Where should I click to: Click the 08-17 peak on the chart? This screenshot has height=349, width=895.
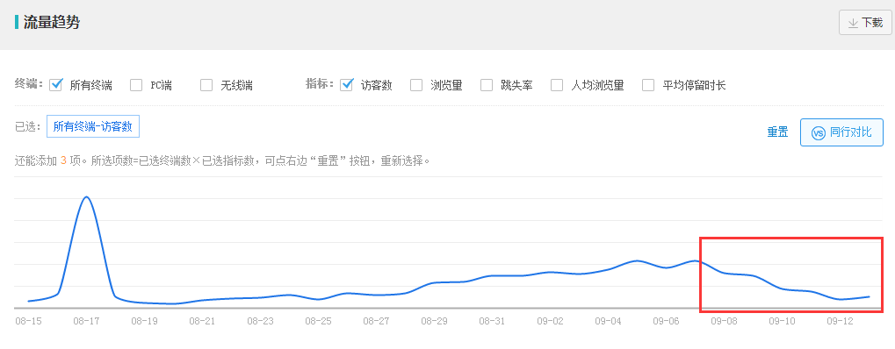pyautogui.click(x=86, y=196)
